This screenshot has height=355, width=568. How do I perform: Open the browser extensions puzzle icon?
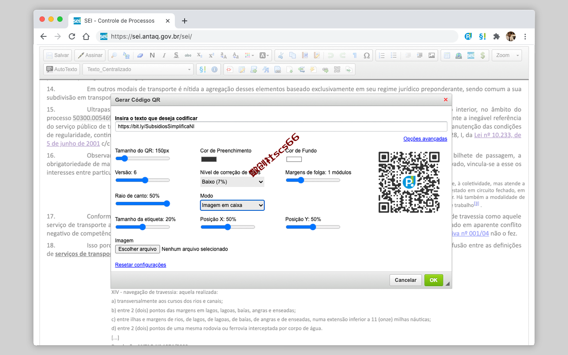click(x=497, y=36)
